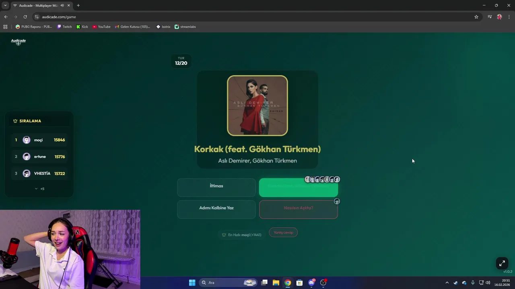Click the avatar on Nasılsın Aşkta? answer
Image resolution: width=515 pixels, height=289 pixels.
click(337, 201)
